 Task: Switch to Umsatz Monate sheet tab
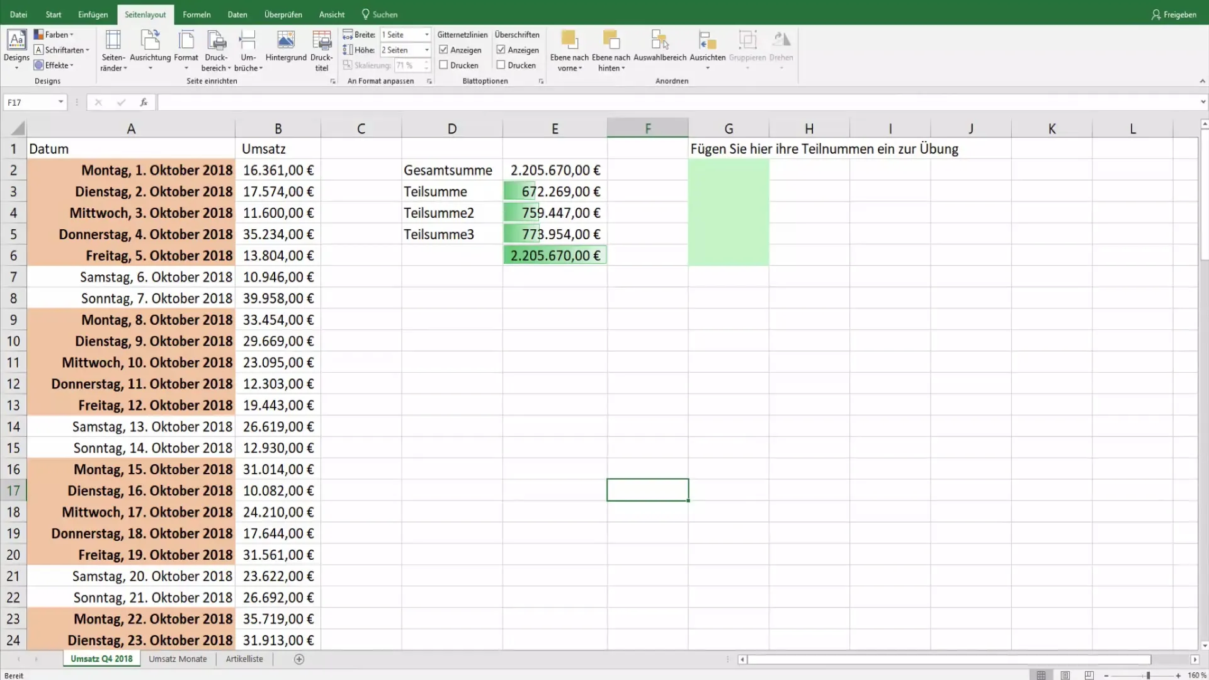click(178, 659)
